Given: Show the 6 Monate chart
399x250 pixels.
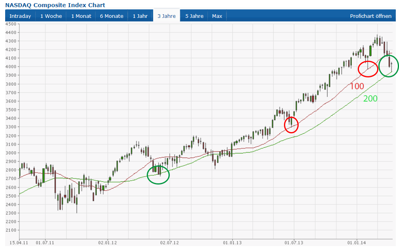Looking at the screenshot, I should pos(111,16).
